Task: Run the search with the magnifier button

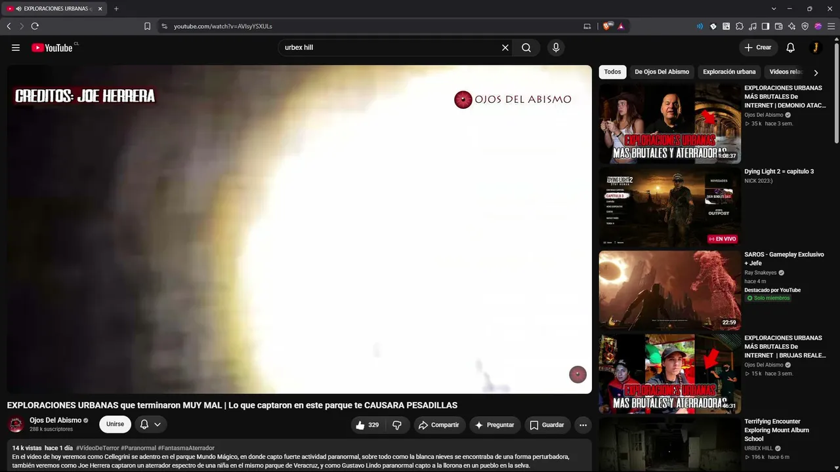Action: pyautogui.click(x=526, y=47)
